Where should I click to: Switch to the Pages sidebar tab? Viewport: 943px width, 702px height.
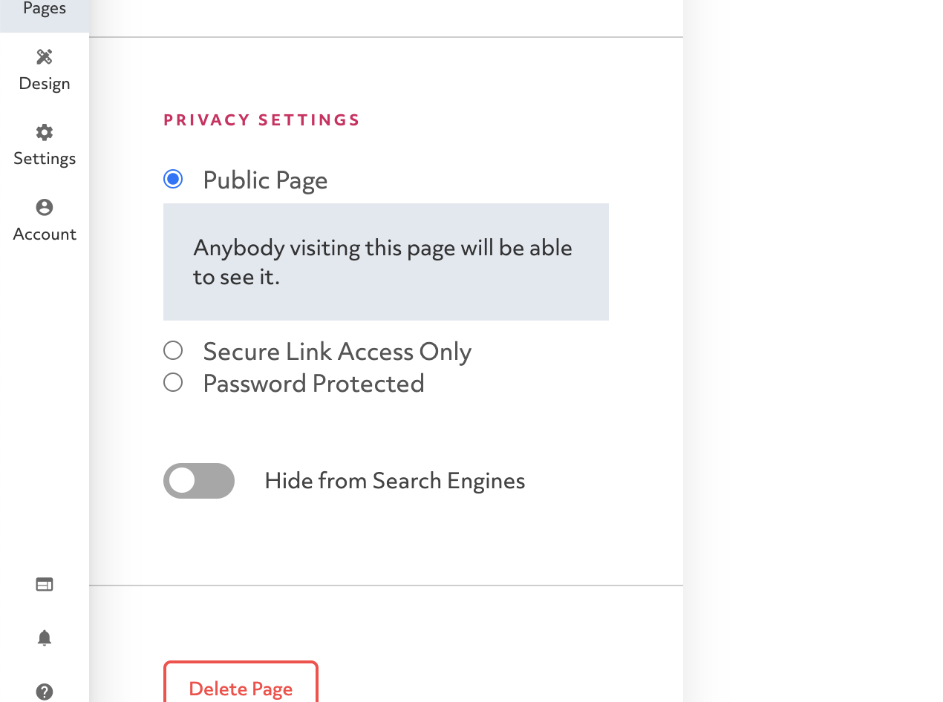pos(45,10)
